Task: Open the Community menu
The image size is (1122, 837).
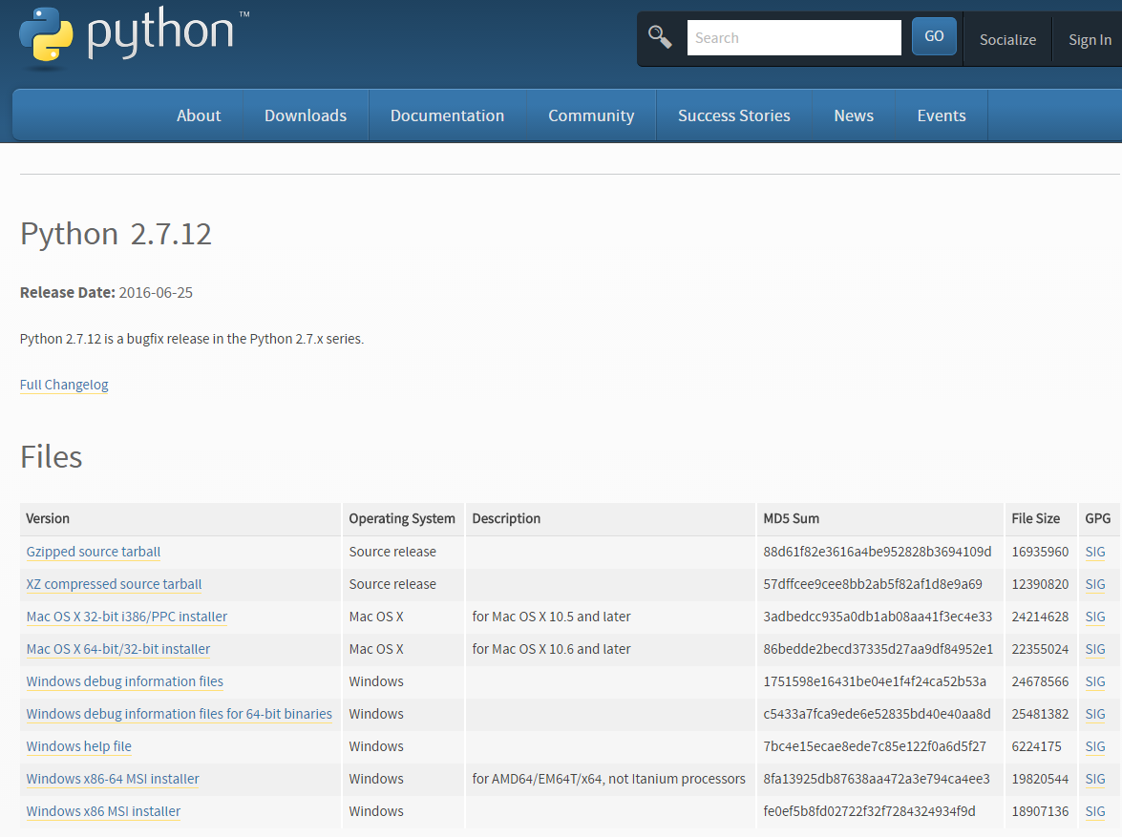Action: point(591,115)
